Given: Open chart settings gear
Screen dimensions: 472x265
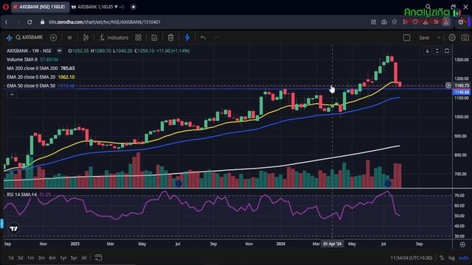Looking at the screenshot, I should 452,38.
